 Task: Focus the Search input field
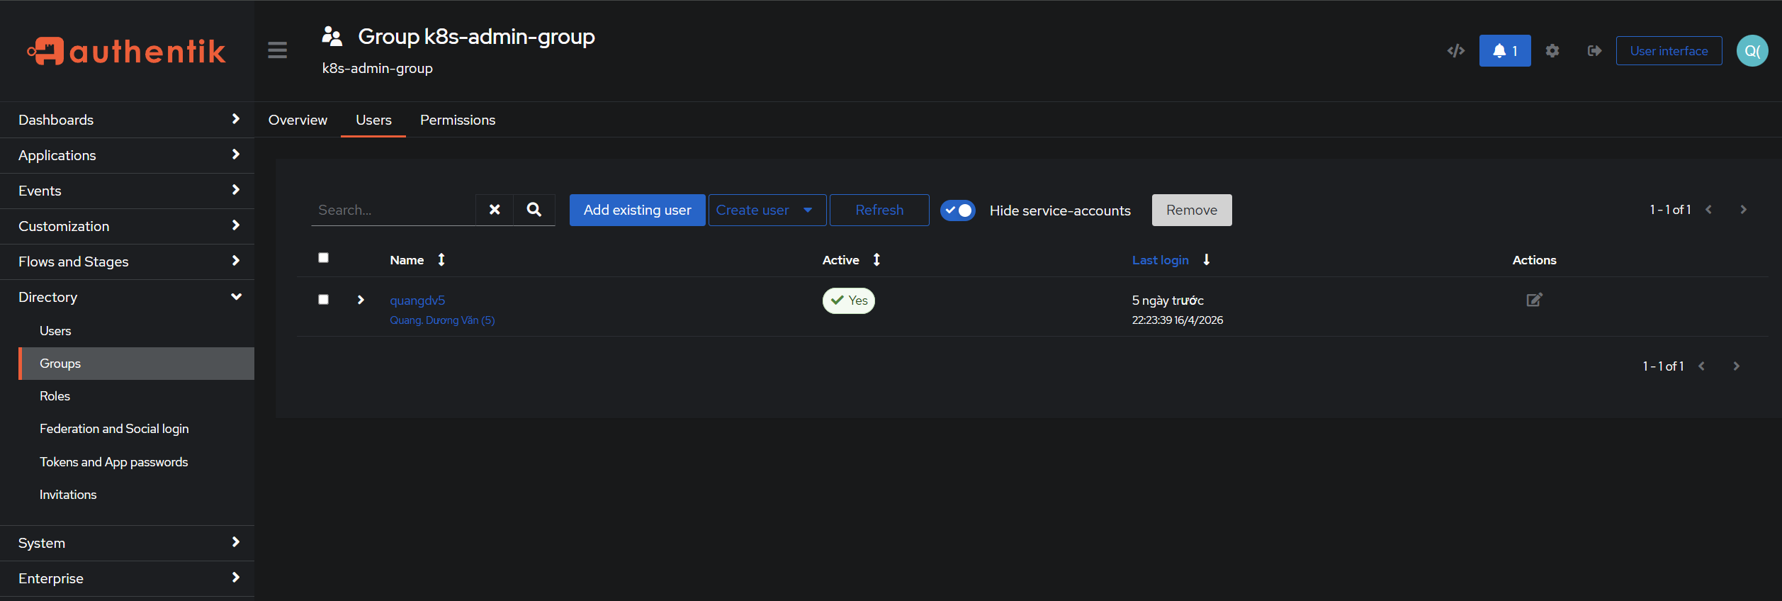[393, 210]
